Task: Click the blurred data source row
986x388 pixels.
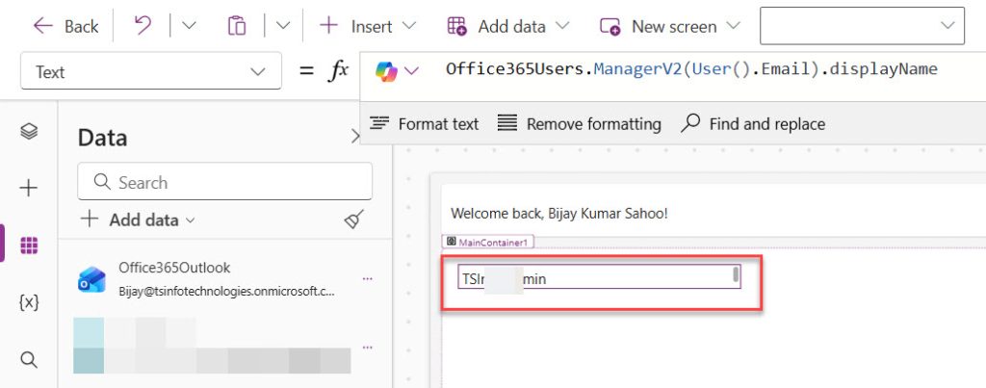Action: point(213,346)
